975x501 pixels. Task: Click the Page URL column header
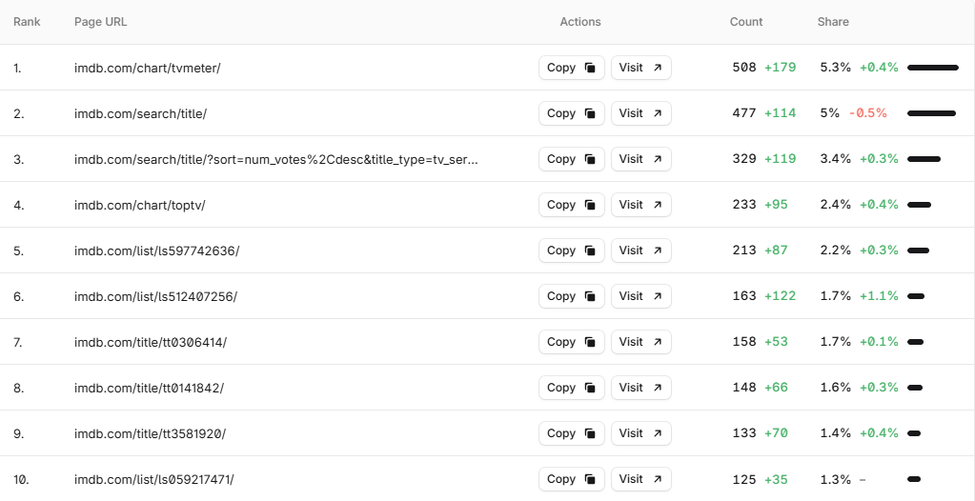(x=101, y=22)
